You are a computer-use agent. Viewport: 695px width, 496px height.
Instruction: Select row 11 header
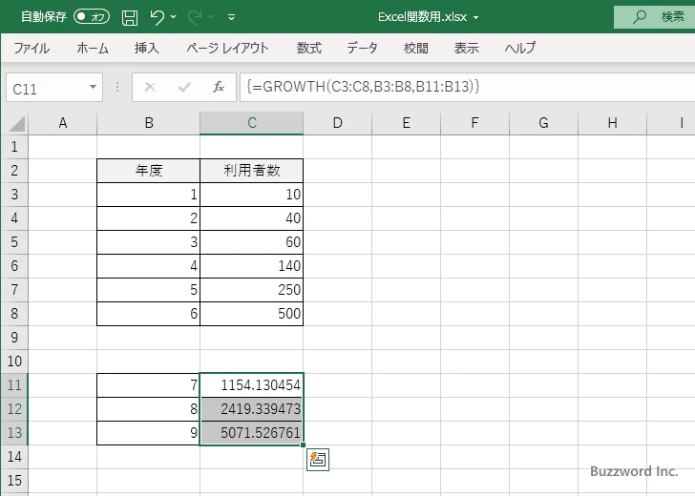pyautogui.click(x=14, y=384)
